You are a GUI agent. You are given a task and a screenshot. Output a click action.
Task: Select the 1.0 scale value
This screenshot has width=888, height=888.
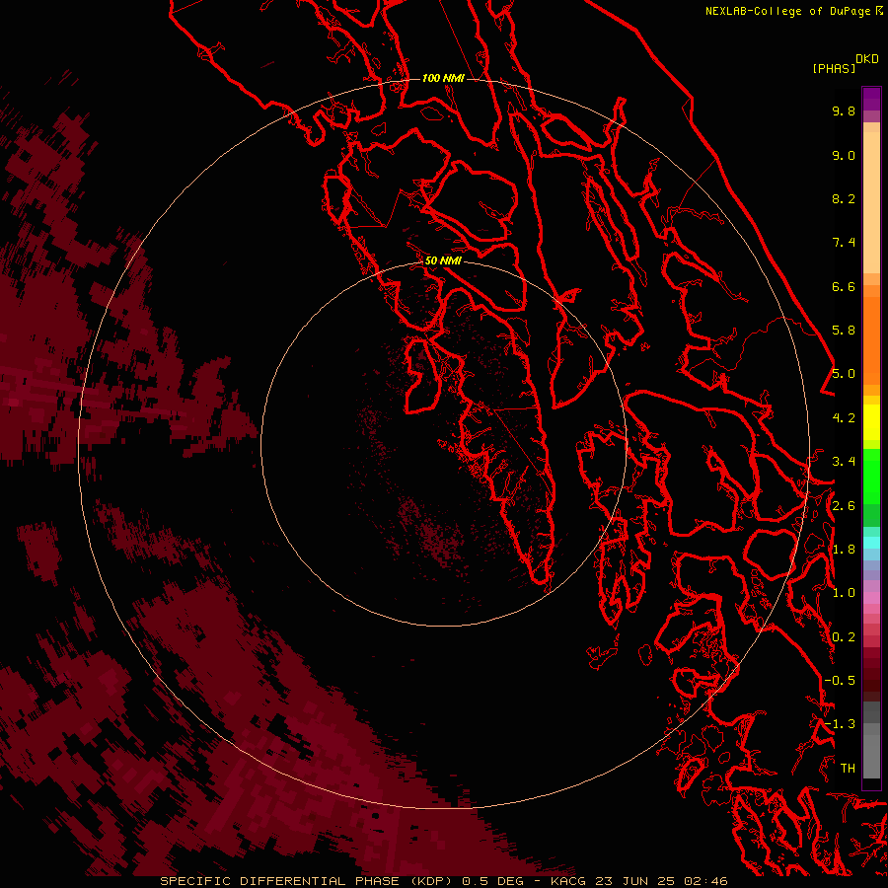(844, 593)
